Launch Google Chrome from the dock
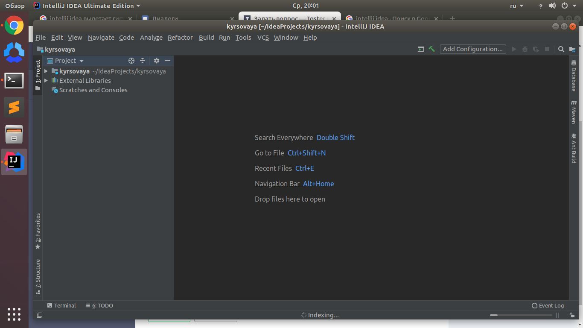 (x=14, y=26)
